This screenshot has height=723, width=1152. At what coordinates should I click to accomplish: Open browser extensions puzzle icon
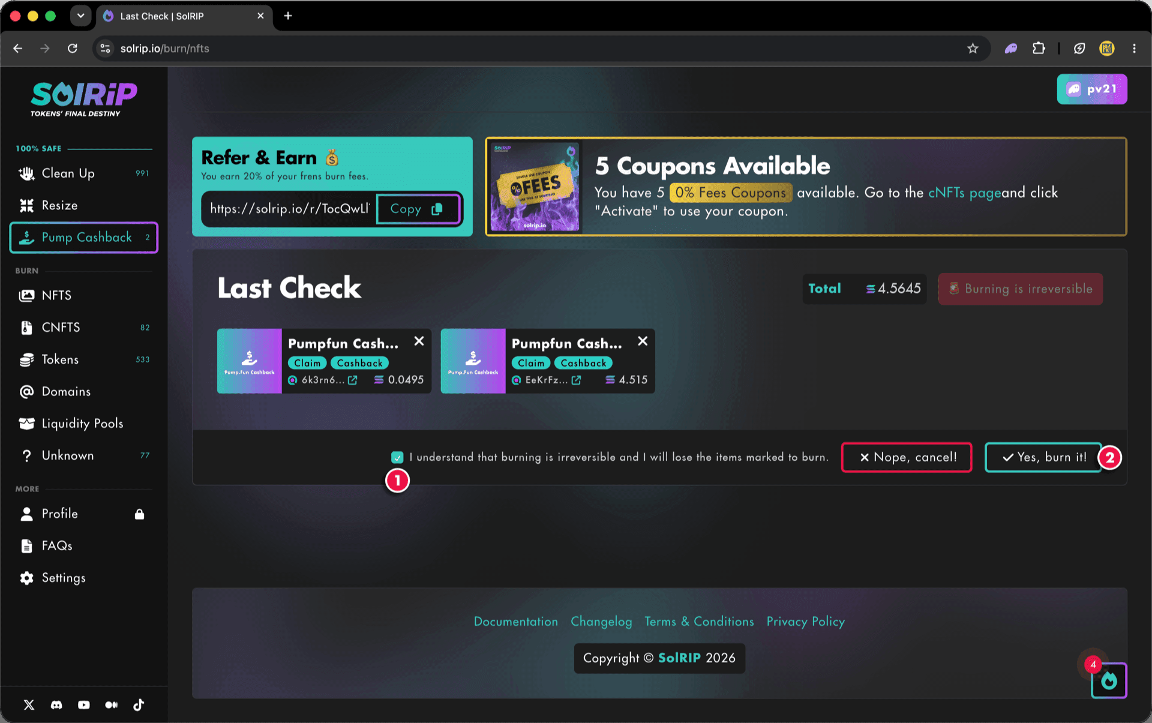[1039, 49]
